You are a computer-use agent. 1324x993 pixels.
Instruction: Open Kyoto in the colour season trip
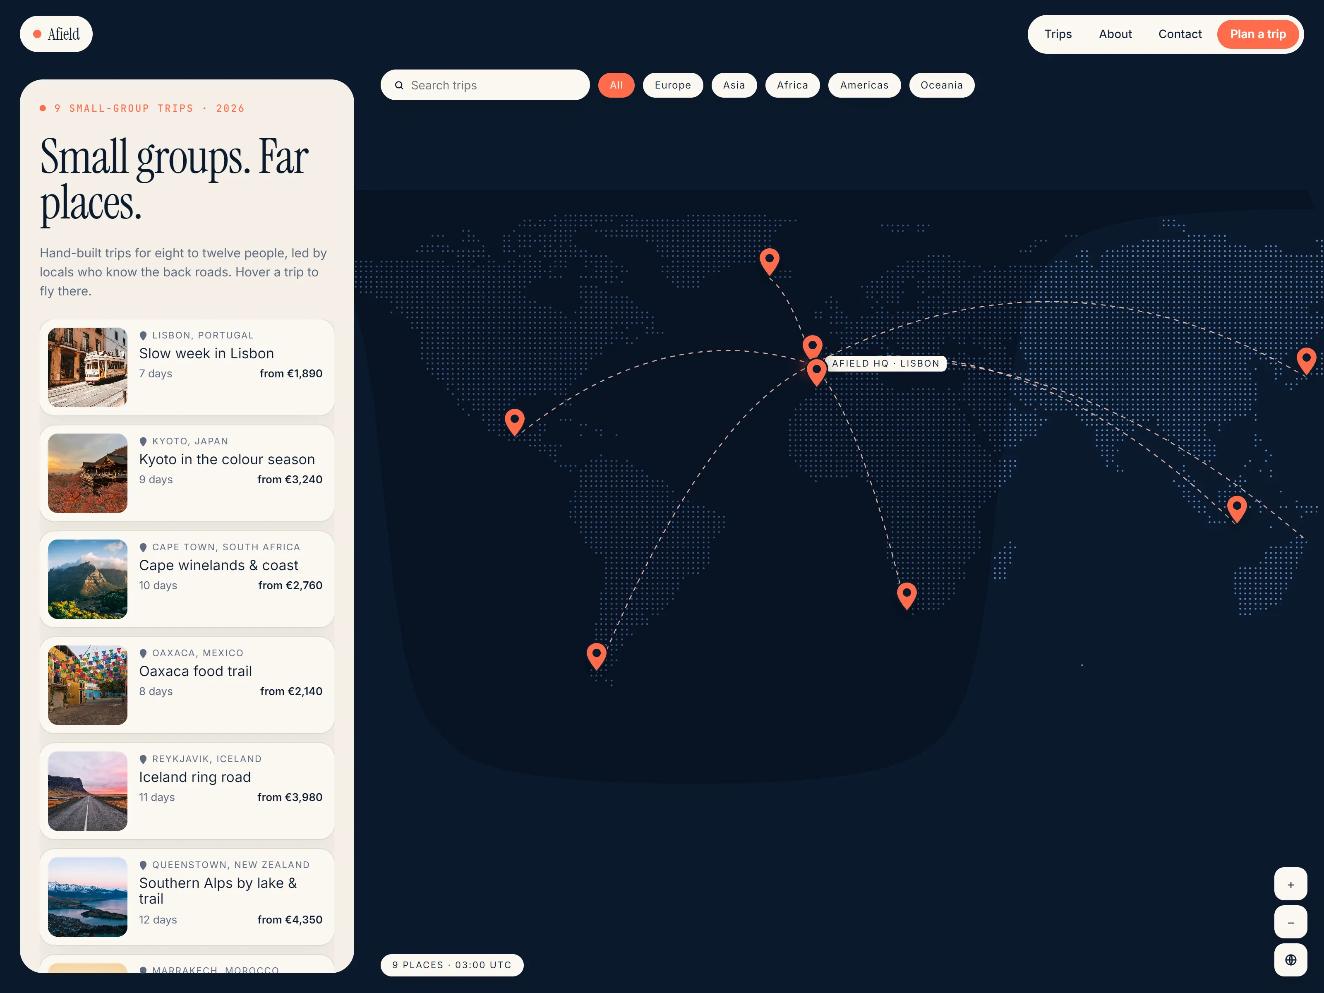point(187,473)
